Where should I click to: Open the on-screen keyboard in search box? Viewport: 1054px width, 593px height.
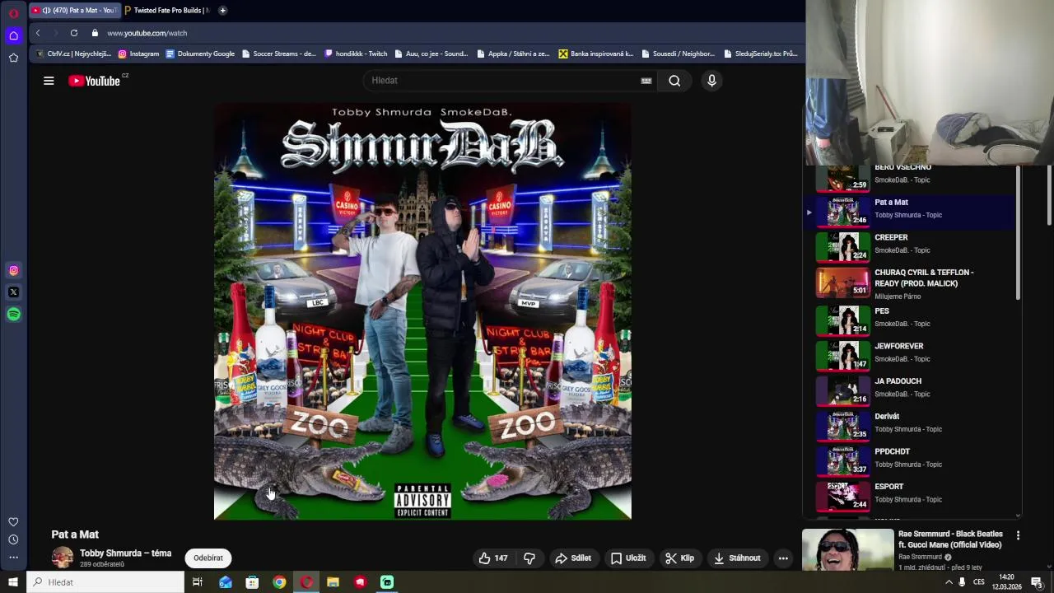pyautogui.click(x=646, y=81)
